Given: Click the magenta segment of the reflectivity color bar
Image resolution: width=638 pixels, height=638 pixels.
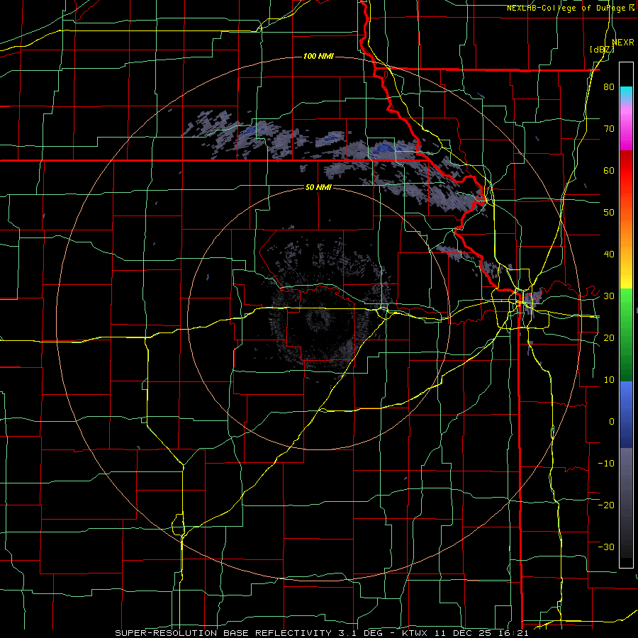Looking at the screenshot, I should 626,126.
